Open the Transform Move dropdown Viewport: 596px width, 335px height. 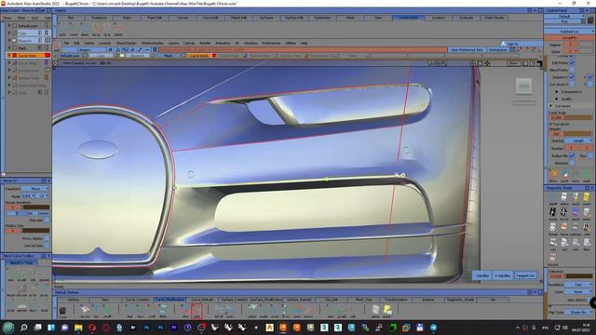click(x=35, y=188)
